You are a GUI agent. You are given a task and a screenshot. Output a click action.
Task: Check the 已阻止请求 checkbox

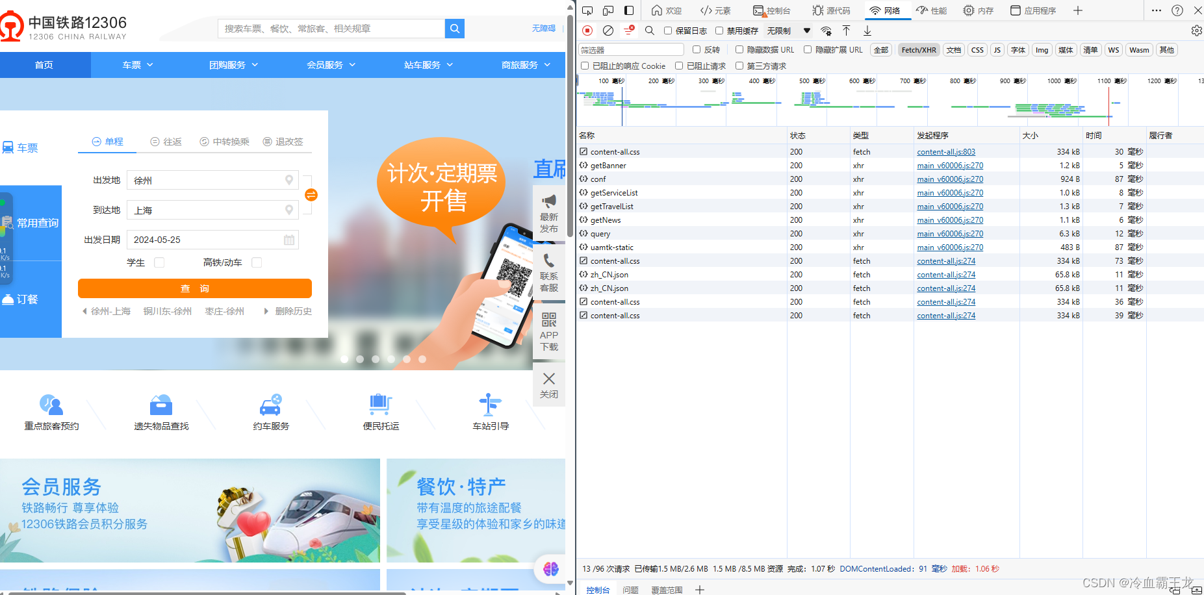click(x=679, y=66)
